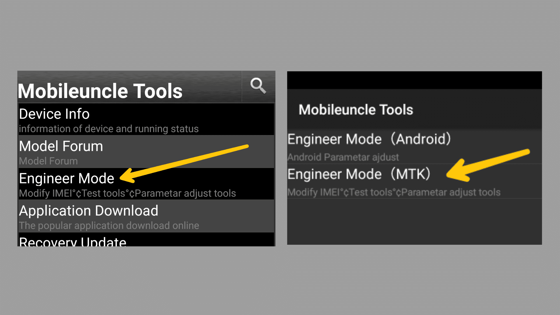Select Model Forum list item
This screenshot has height=315, width=560.
(61, 146)
